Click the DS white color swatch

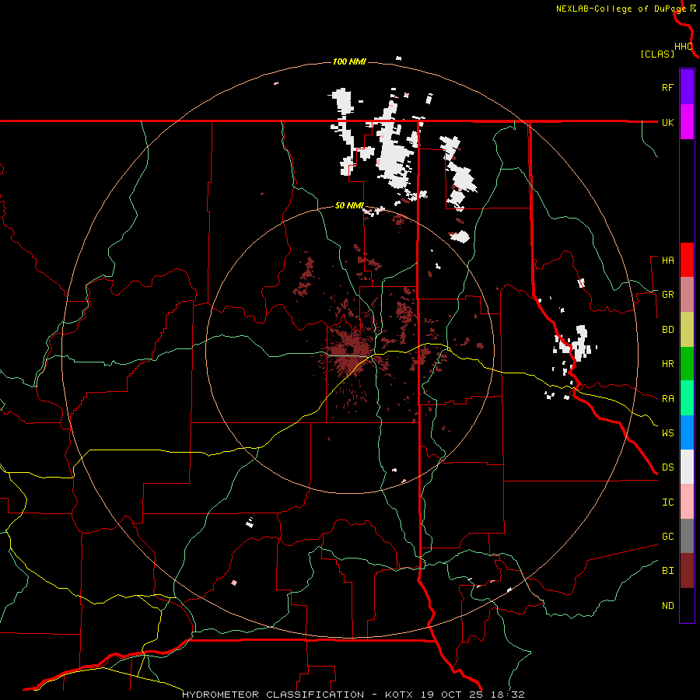pos(687,467)
